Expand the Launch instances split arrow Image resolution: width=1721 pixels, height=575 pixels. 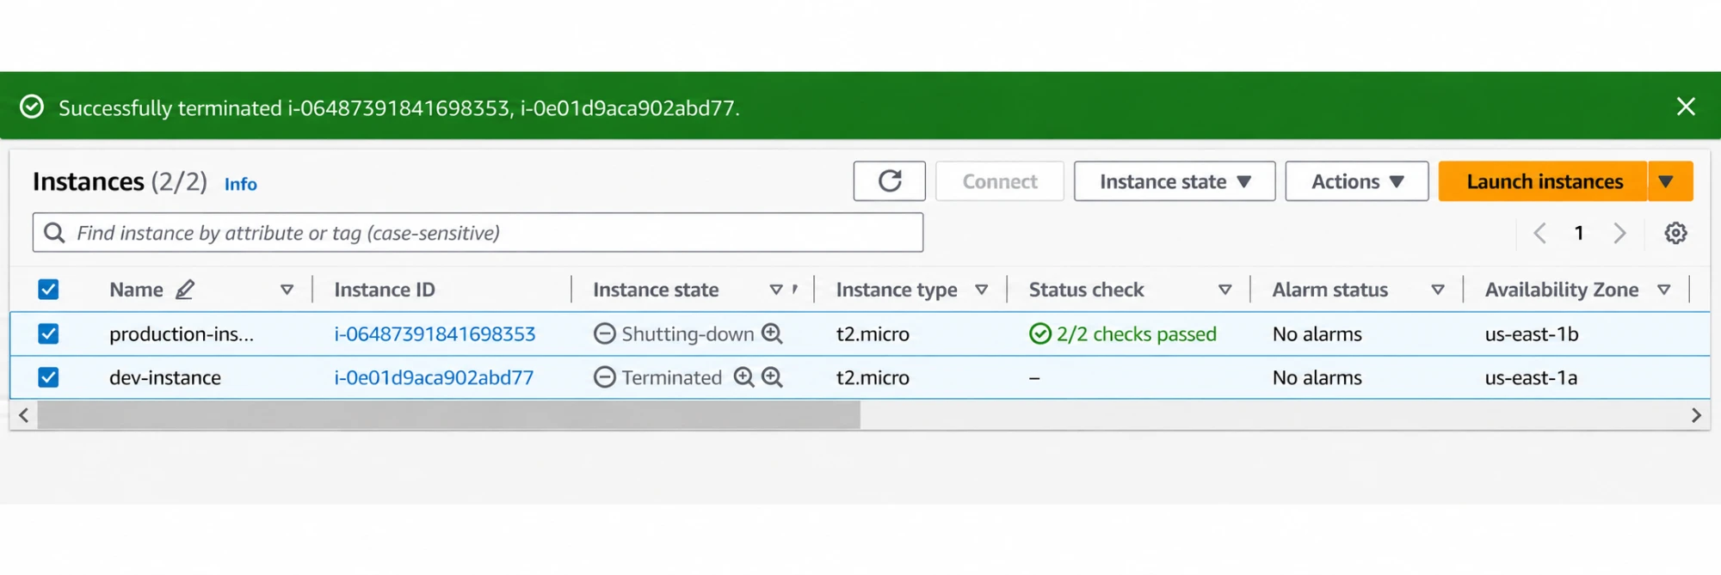[x=1670, y=181]
